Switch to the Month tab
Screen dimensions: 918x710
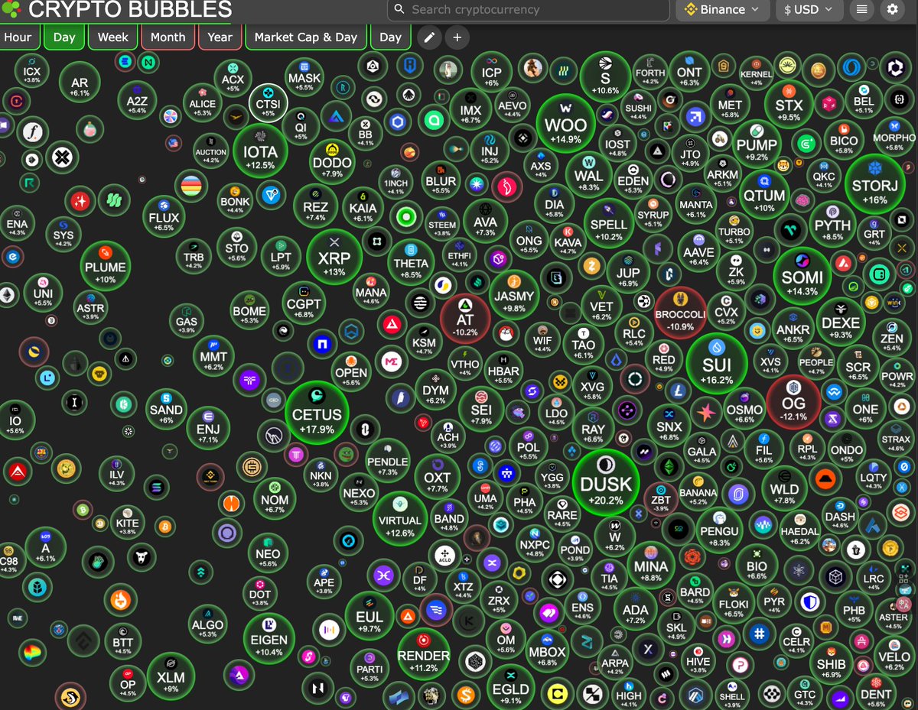point(168,37)
